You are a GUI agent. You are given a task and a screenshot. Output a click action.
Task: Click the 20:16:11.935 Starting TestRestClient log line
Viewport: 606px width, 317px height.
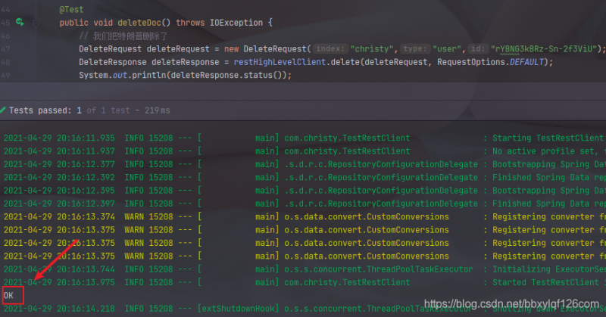point(305,138)
